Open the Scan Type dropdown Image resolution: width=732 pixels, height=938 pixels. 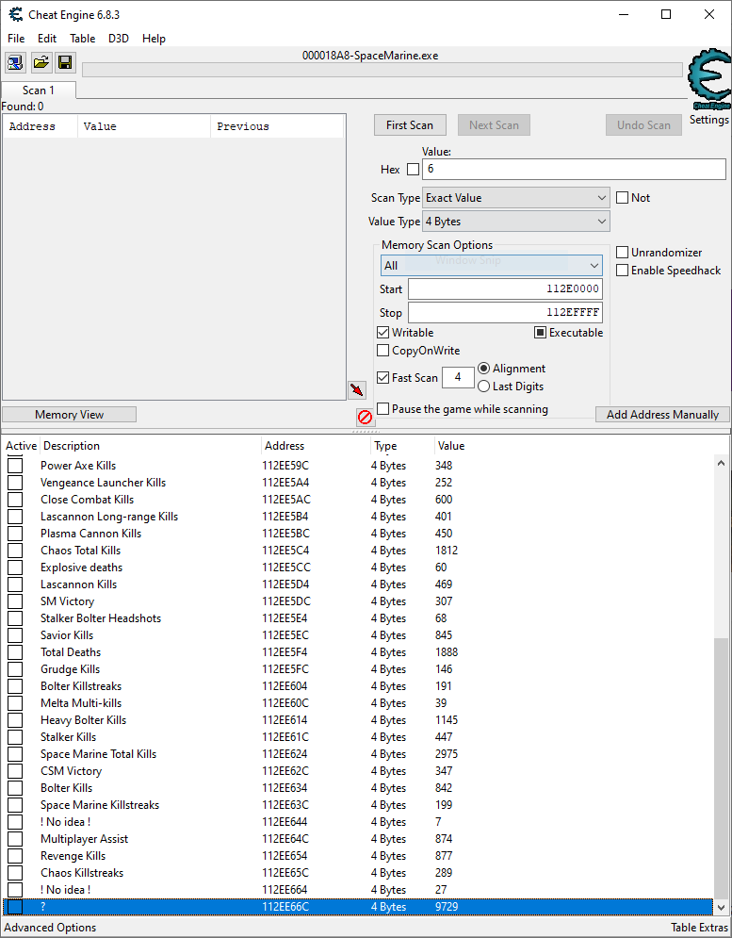[516, 198]
